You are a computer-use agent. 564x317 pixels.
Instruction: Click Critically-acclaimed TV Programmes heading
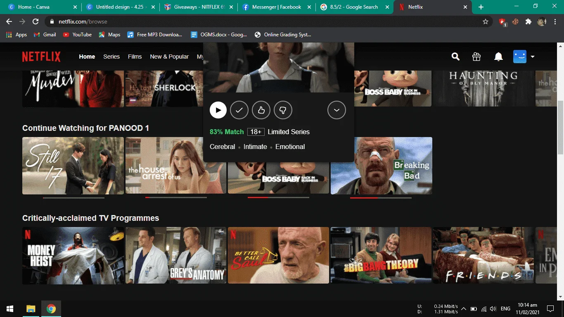point(90,218)
